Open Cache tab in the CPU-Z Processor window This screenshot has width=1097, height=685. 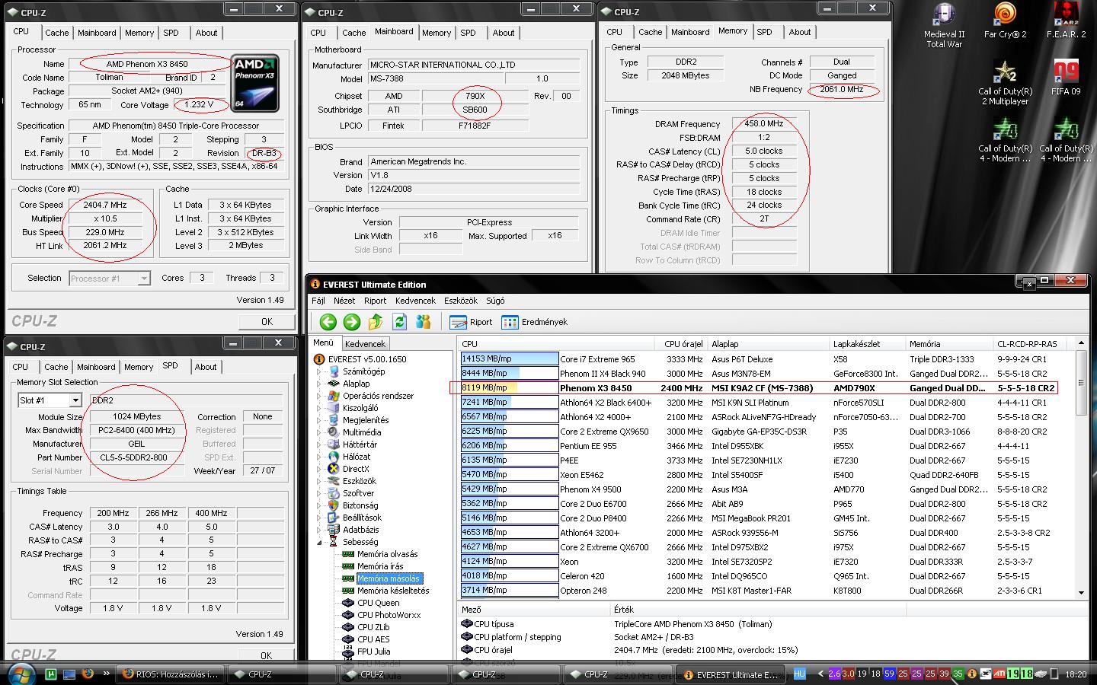(57, 33)
